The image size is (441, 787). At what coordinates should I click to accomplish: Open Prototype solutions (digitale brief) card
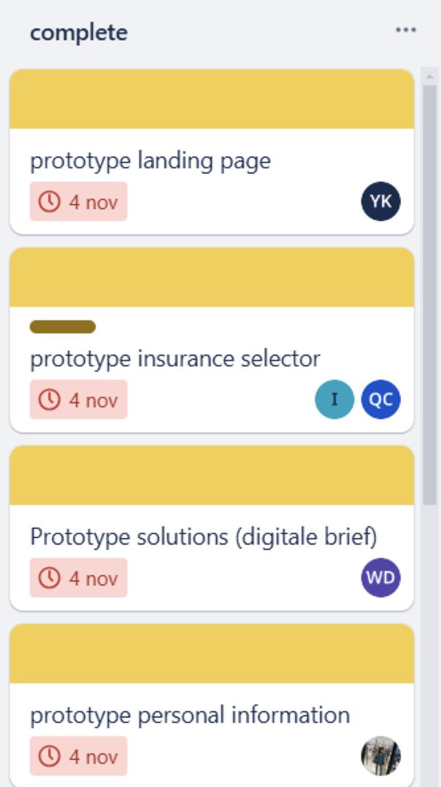pos(203,537)
